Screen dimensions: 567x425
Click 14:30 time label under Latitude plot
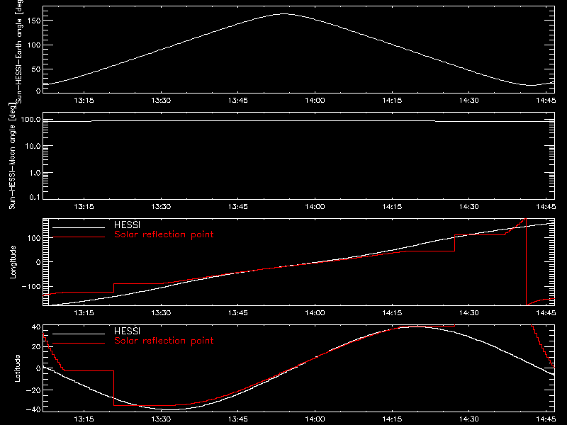pyautogui.click(x=469, y=419)
